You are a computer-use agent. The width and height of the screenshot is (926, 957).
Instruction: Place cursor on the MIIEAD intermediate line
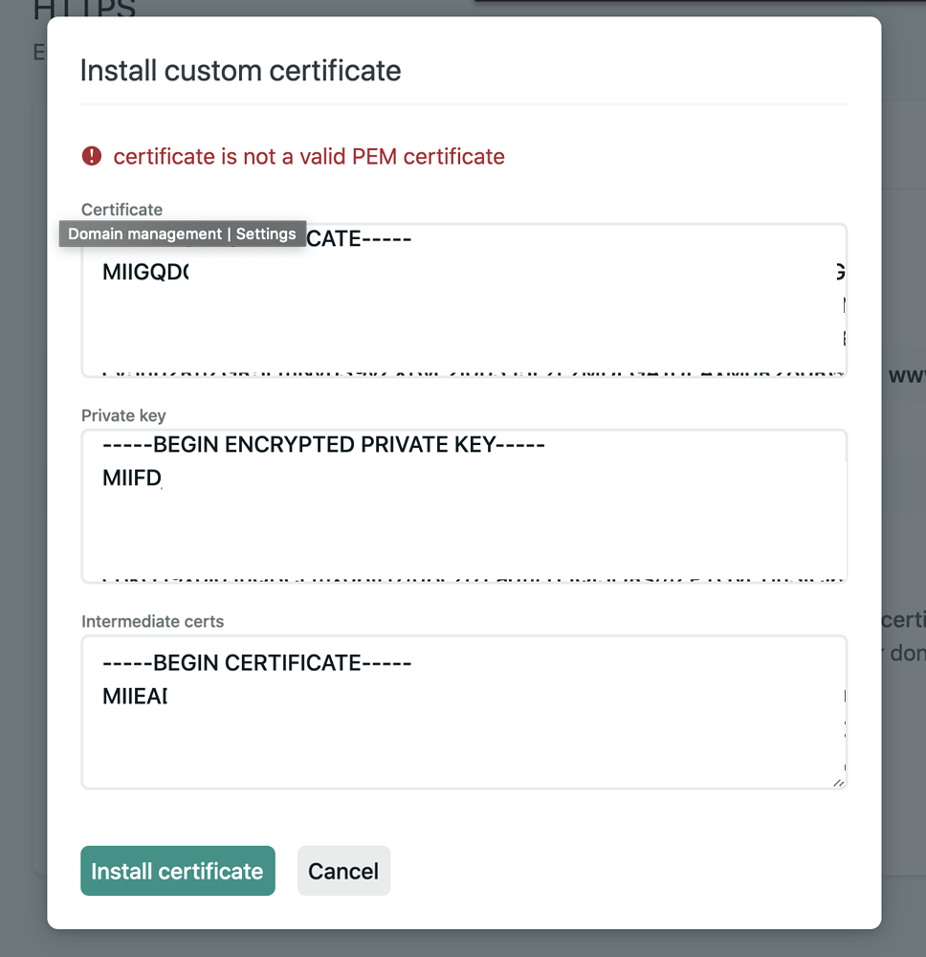[x=134, y=696]
